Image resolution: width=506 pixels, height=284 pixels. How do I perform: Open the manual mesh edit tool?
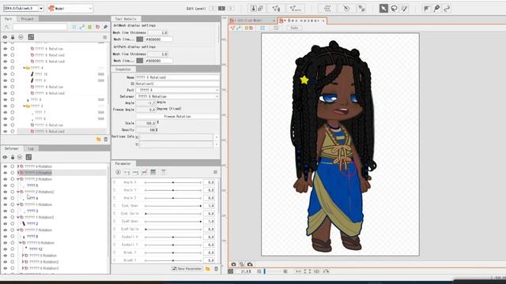276,9
